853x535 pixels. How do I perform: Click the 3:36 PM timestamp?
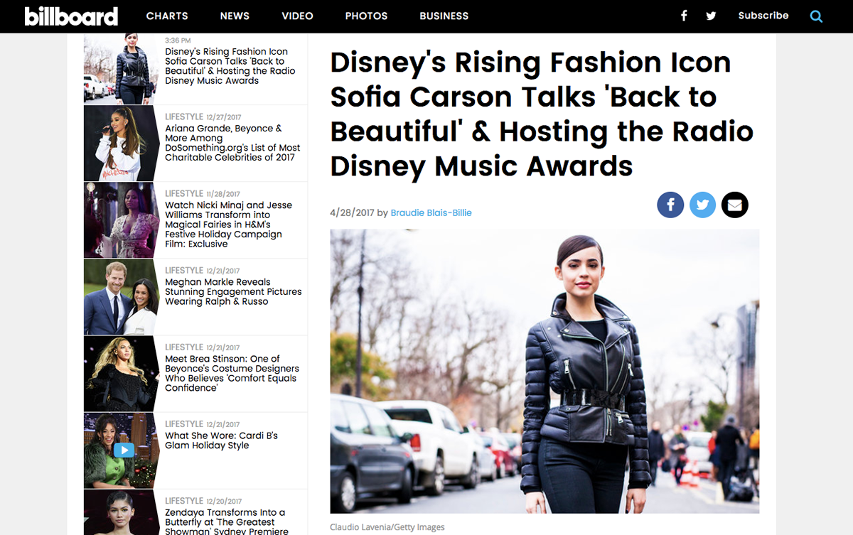tap(178, 41)
